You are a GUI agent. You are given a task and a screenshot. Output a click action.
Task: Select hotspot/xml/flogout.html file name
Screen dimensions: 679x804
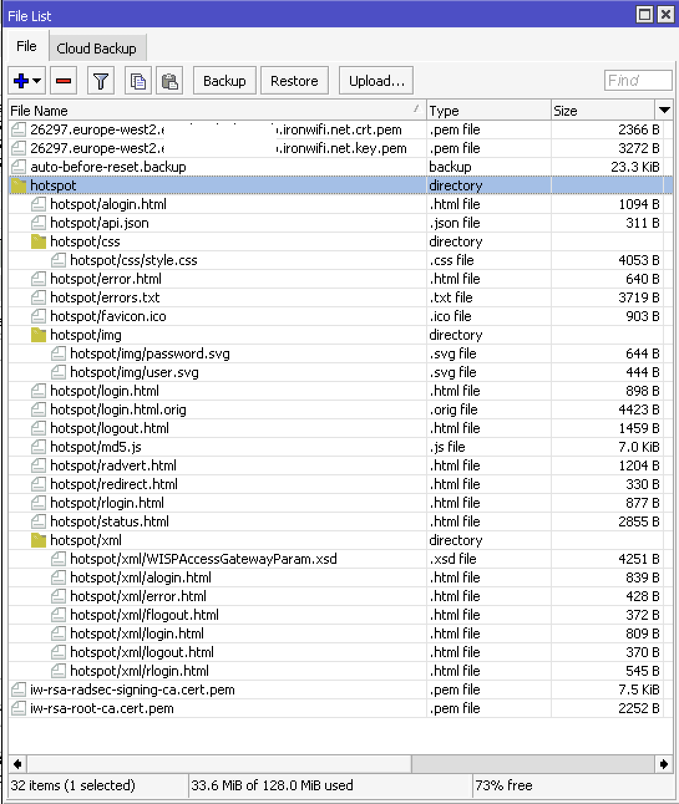pyautogui.click(x=145, y=615)
